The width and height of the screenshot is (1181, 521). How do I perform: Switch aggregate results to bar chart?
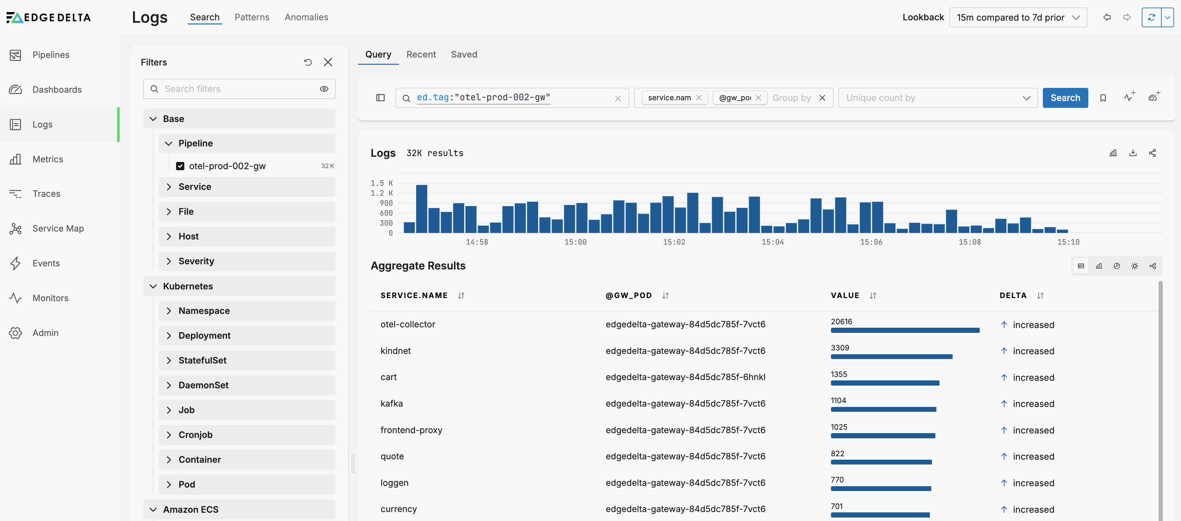[1099, 266]
